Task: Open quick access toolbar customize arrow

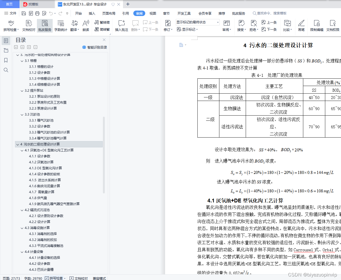Action: (x=67, y=13)
